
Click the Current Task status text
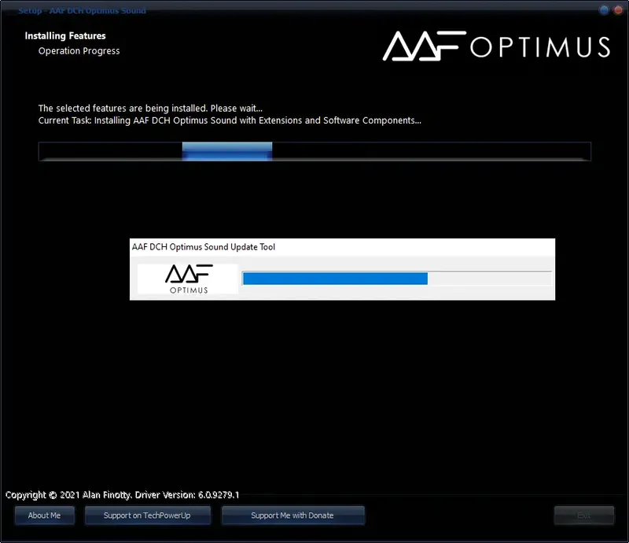[229, 120]
